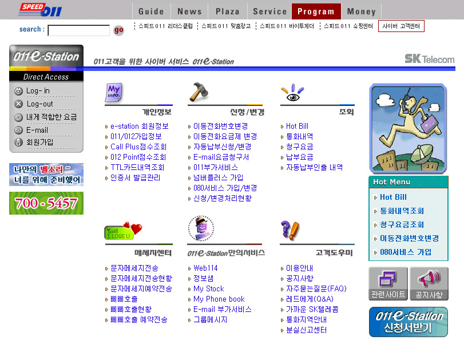Click the E-mail envelope icon
The height and width of the screenshot is (344, 464).
pyautogui.click(x=19, y=130)
